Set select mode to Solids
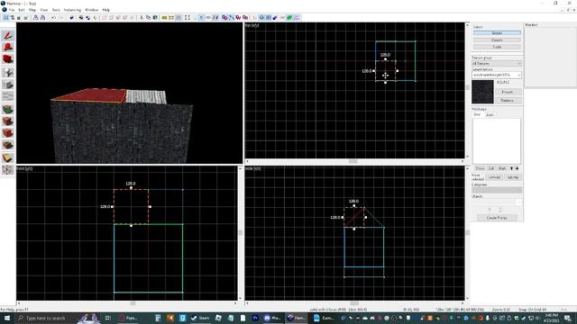Screen dimensions: 577x324 [x=497, y=47]
